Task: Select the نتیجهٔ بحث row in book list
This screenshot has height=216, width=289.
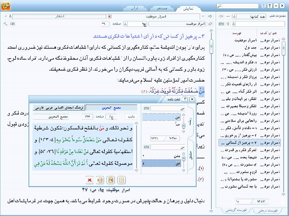Action: 249,157
